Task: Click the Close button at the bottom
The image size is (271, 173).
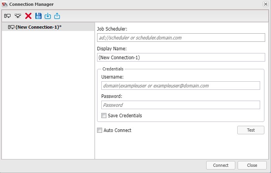Action: coord(252,165)
